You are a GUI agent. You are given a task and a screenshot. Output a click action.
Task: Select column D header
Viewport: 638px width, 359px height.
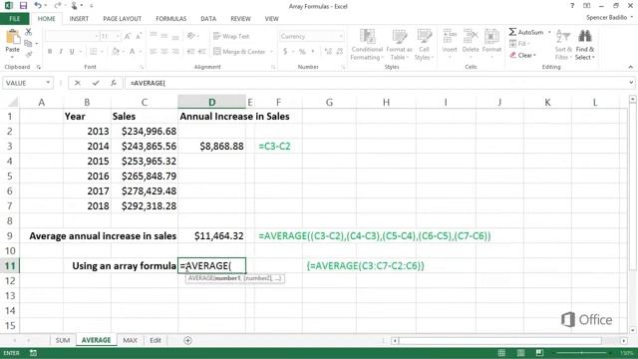point(211,102)
